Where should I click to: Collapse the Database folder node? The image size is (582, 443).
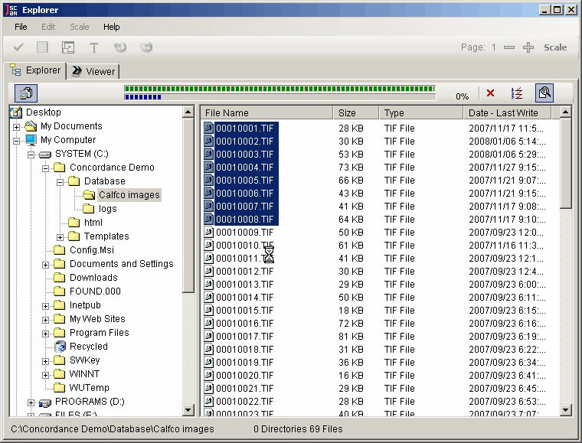click(x=60, y=182)
